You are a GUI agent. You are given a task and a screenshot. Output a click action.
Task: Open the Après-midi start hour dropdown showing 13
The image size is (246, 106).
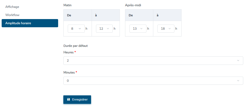138,29
